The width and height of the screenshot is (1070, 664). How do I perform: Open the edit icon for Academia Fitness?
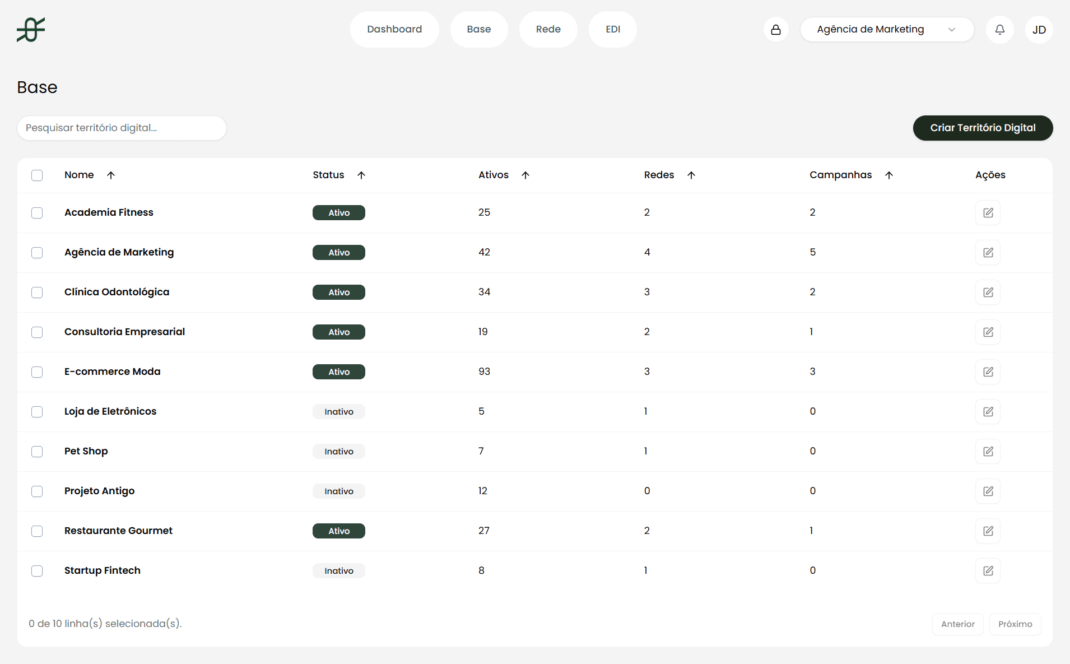click(x=988, y=212)
